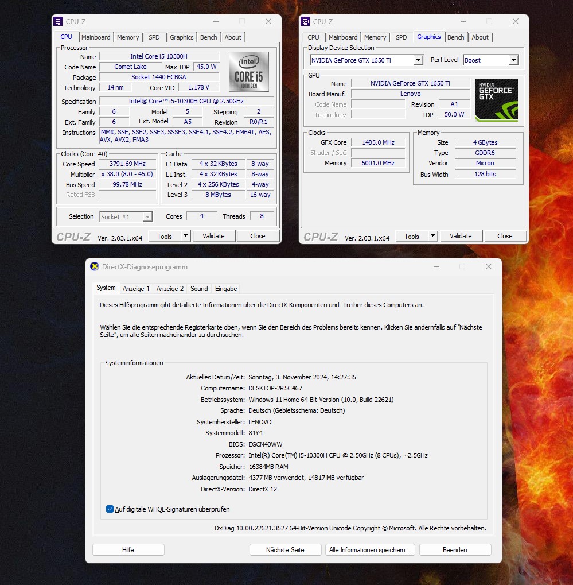Toggle the WHQL-Signaturen überprüfen checkbox
Image resolution: width=573 pixels, height=585 pixels.
pyautogui.click(x=110, y=509)
